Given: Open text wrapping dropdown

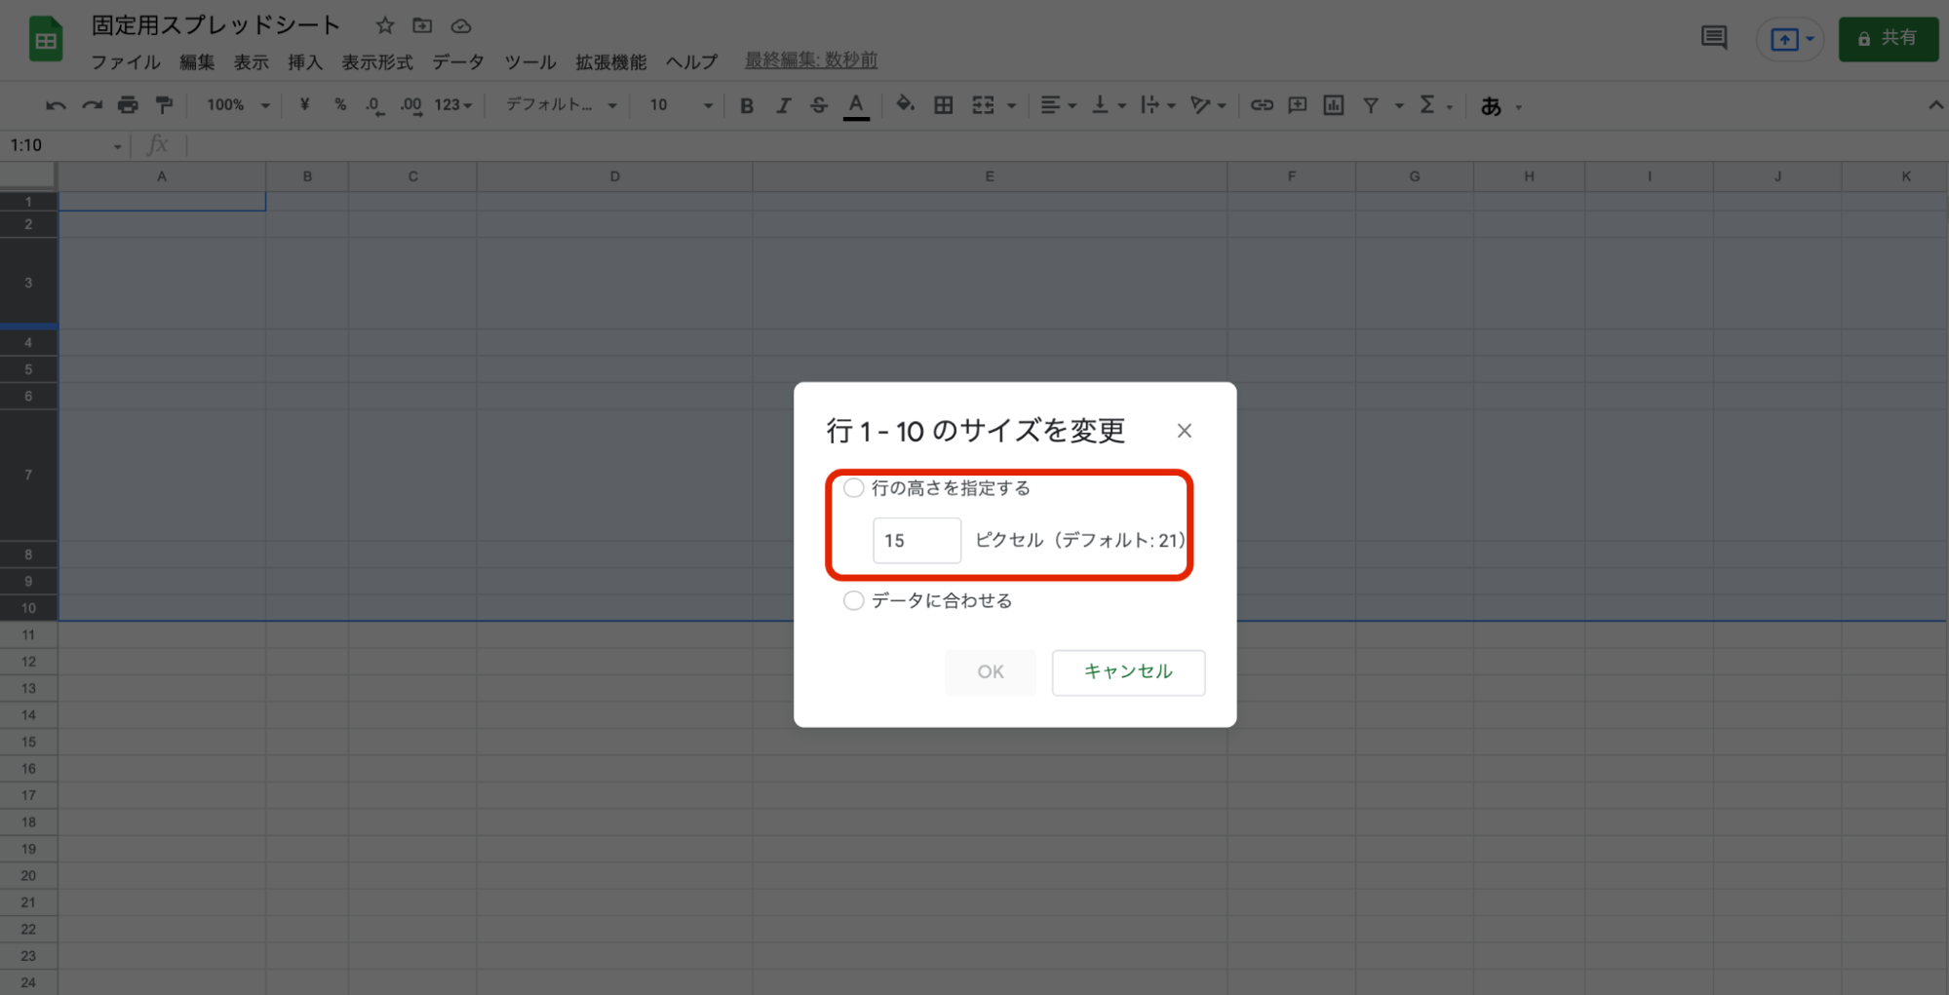Looking at the screenshot, I should [x=1158, y=105].
